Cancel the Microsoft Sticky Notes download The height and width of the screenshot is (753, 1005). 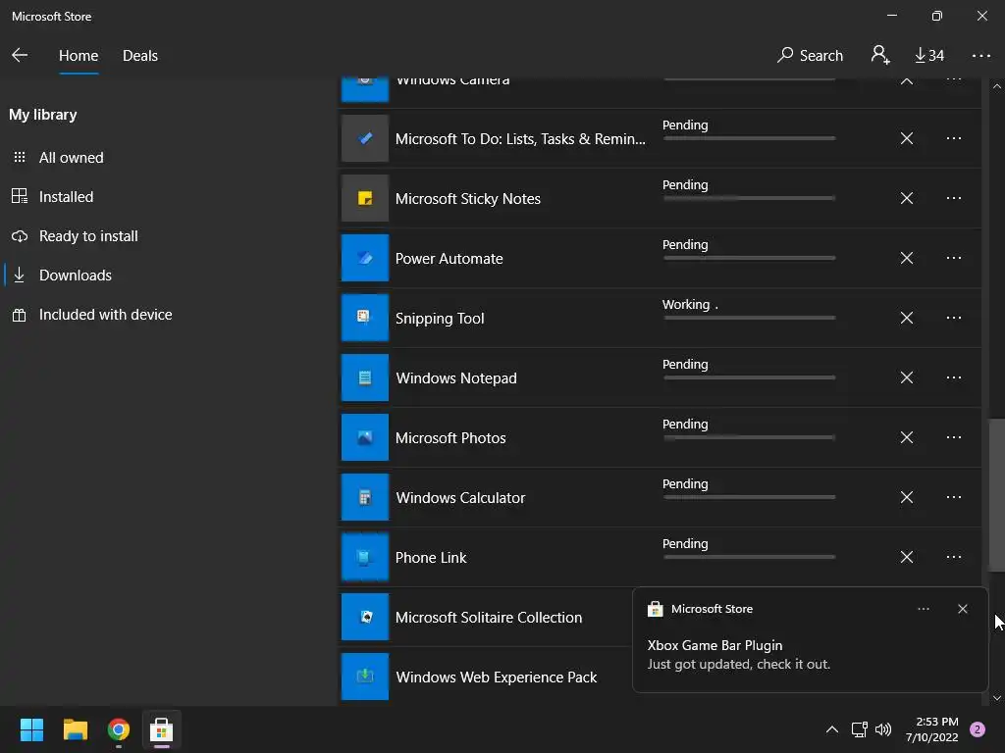pyautogui.click(x=906, y=198)
